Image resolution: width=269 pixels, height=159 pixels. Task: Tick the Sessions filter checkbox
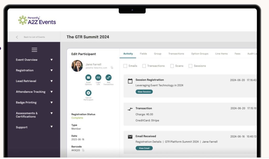point(190,66)
